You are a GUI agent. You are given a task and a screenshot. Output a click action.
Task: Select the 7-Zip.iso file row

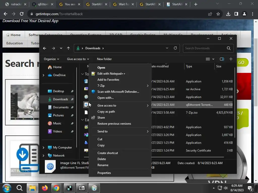158,113
